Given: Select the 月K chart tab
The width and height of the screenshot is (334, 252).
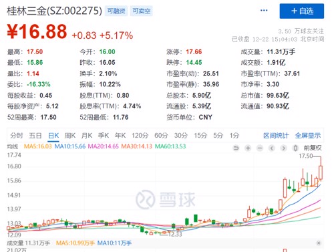Looking at the screenshot, I should 87,136.
